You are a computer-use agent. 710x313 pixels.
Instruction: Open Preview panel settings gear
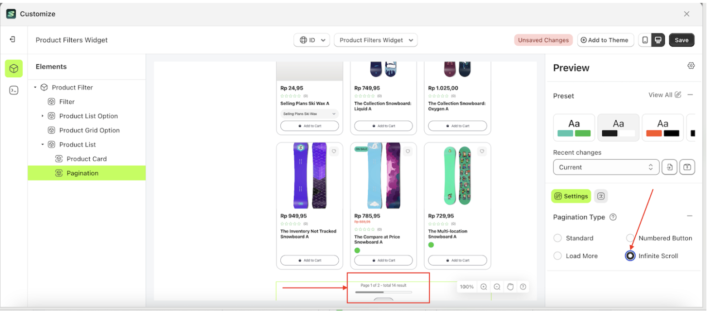[691, 66]
